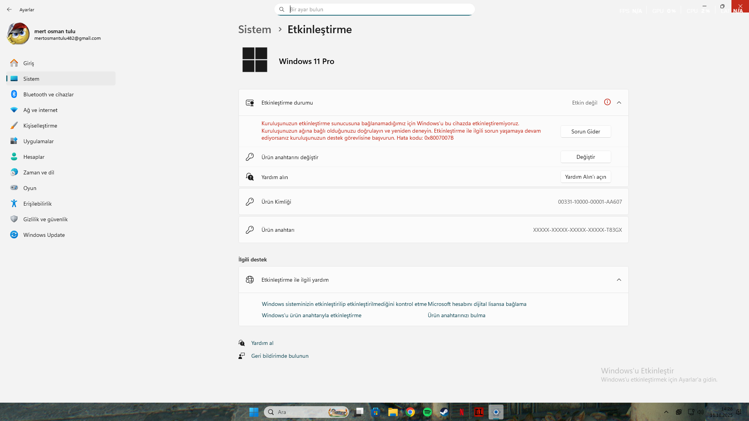749x421 pixels.
Task: Open link 'Windows sisteminizin etkinleştirilip etkinleştirilmediğini kontrol etme'
Action: [344, 304]
